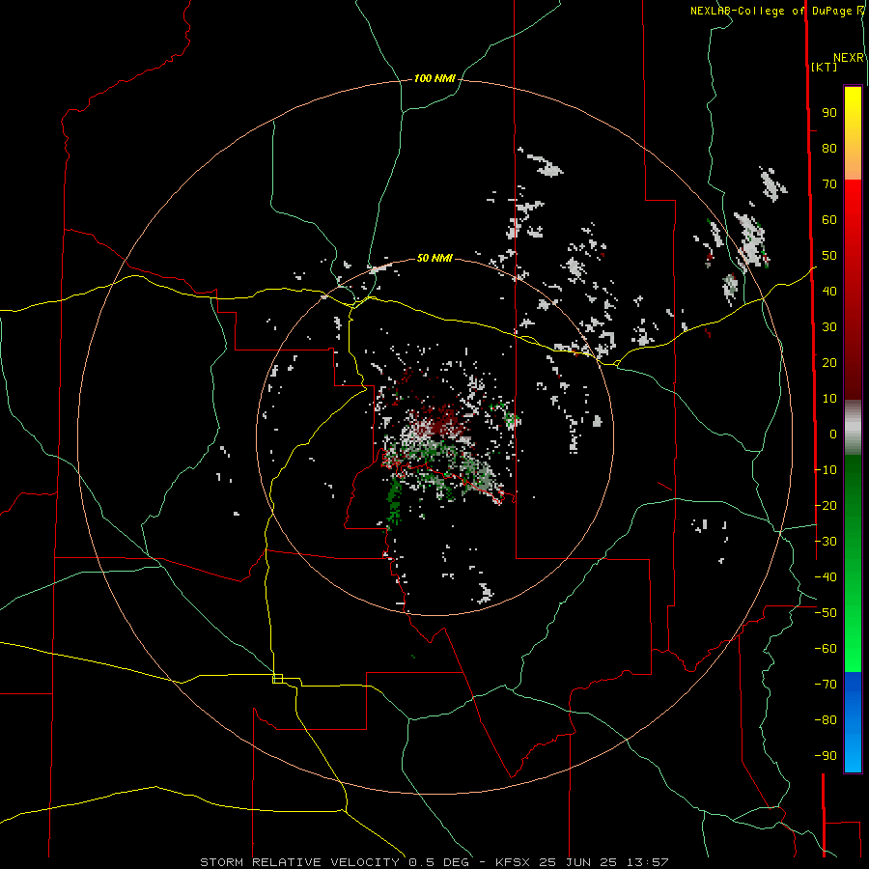Select the positive "20" velocity scale label

[x=829, y=363]
